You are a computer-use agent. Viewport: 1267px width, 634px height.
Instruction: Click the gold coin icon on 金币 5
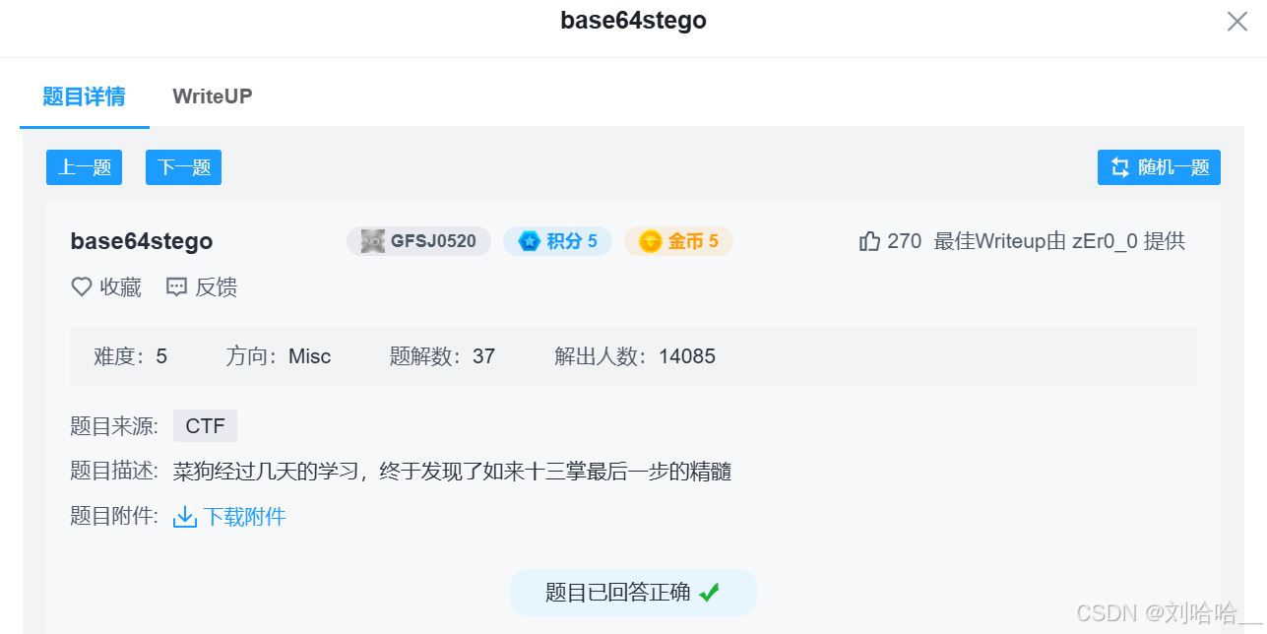tap(650, 240)
